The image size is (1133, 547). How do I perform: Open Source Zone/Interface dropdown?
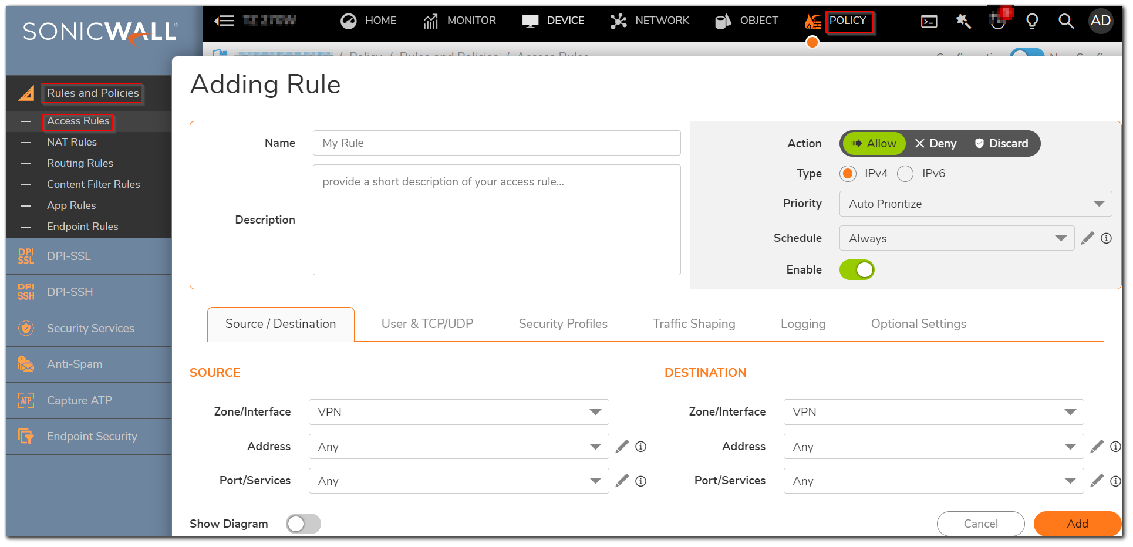(x=459, y=412)
